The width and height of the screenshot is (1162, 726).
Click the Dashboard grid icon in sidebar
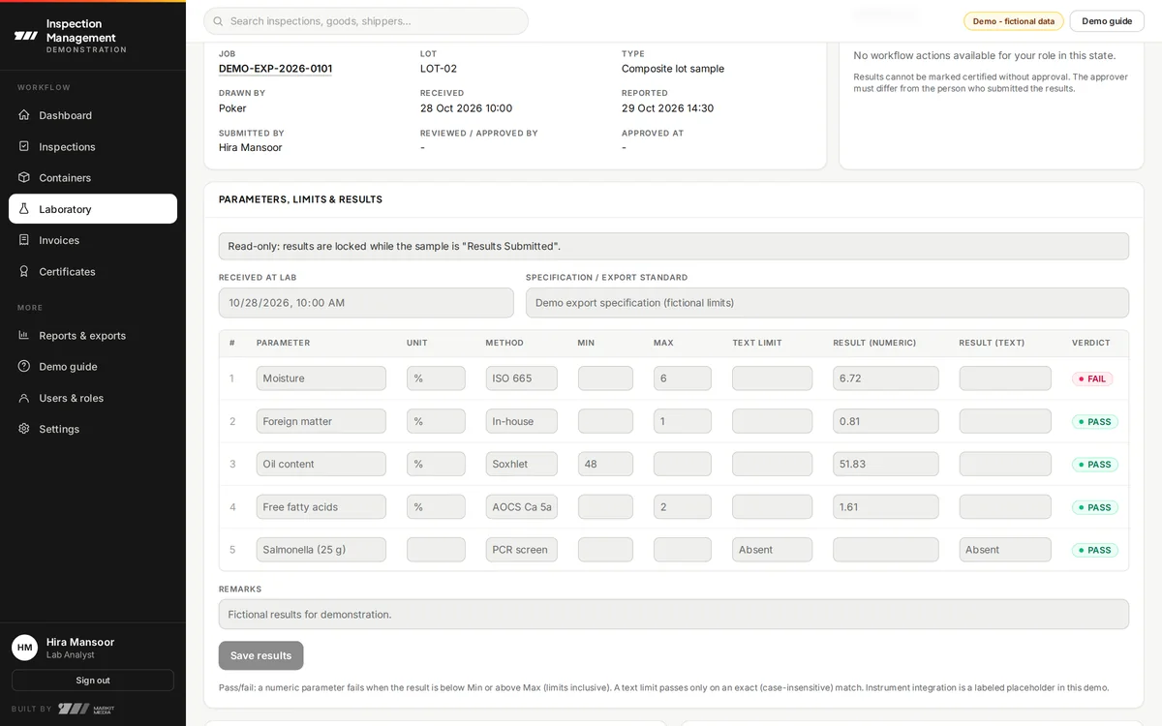pyautogui.click(x=24, y=115)
